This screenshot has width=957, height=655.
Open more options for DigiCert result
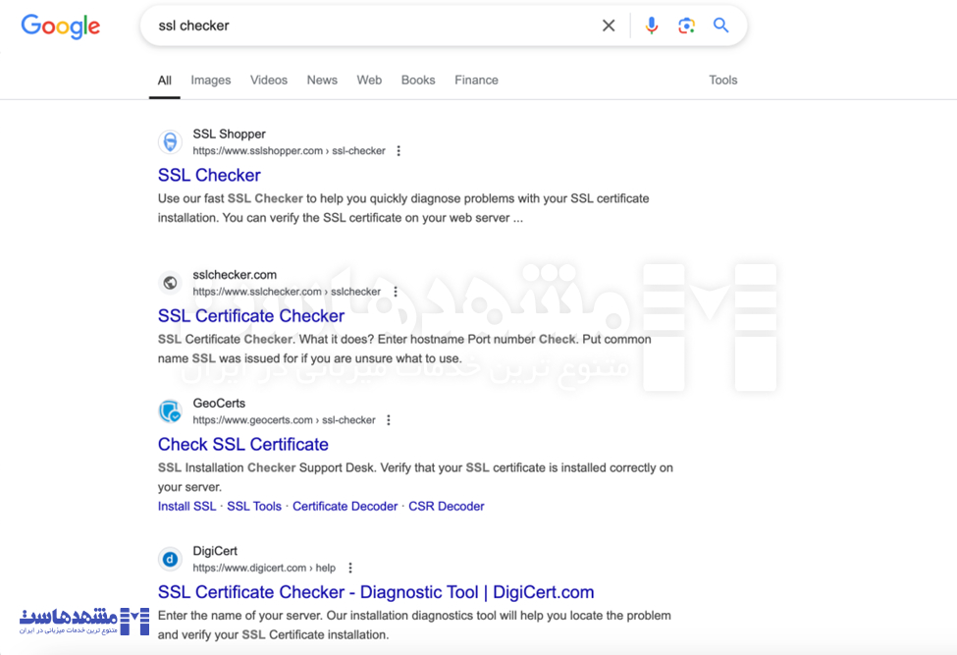(350, 568)
